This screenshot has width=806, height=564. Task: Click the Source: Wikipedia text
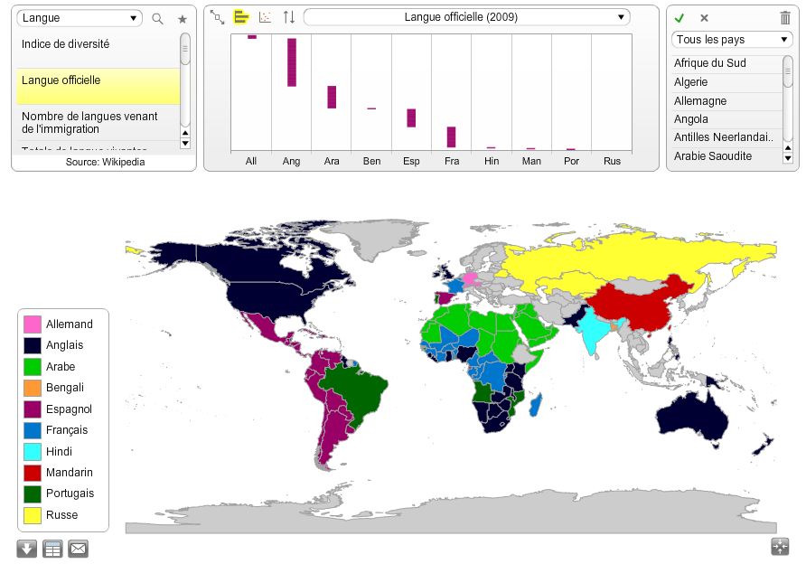click(106, 162)
